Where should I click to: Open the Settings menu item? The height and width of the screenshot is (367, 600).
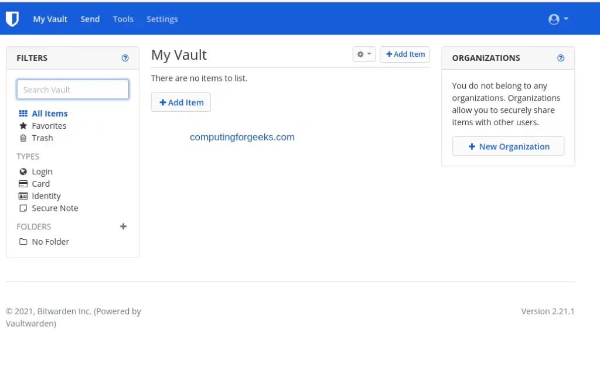point(162,19)
